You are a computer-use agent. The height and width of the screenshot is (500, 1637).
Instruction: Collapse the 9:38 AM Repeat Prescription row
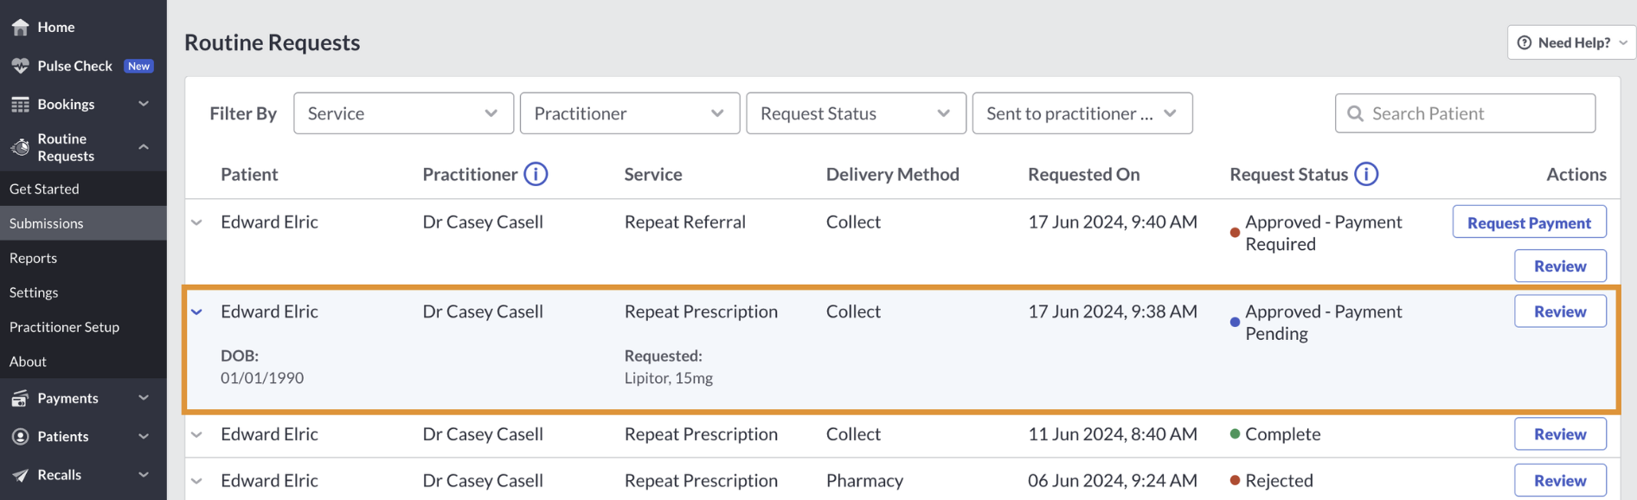[196, 312]
